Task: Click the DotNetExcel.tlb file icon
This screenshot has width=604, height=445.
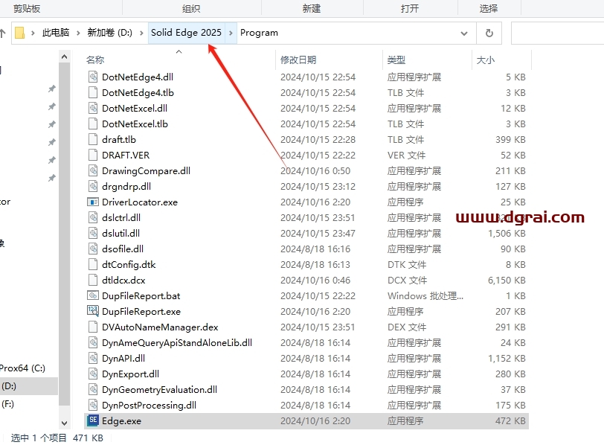Action: click(x=93, y=124)
